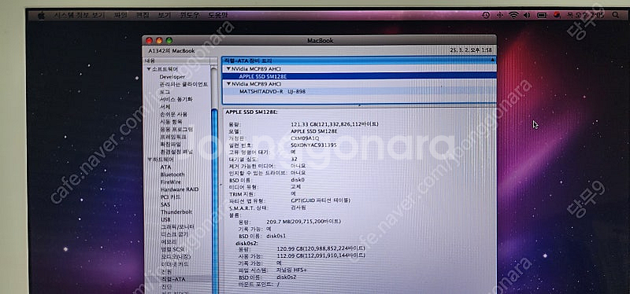Screen dimensions: 630x294
Task: Open the 윈도우 menu
Action: (189, 15)
